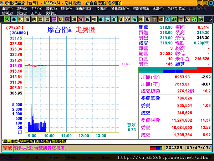Click the 加權(含) value 8953.93

(x=182, y=77)
